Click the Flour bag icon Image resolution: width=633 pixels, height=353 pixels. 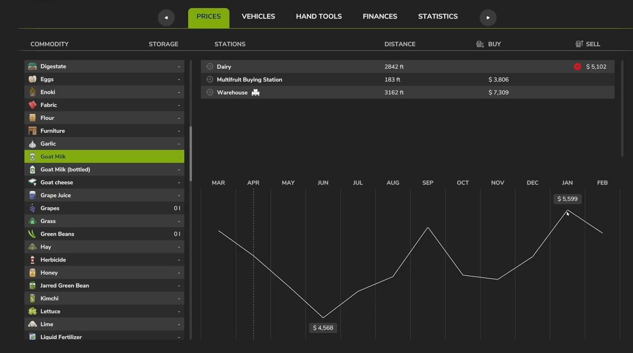[32, 118]
